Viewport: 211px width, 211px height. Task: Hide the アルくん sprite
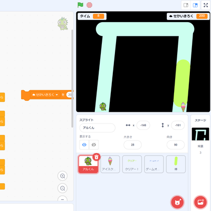(x=94, y=145)
